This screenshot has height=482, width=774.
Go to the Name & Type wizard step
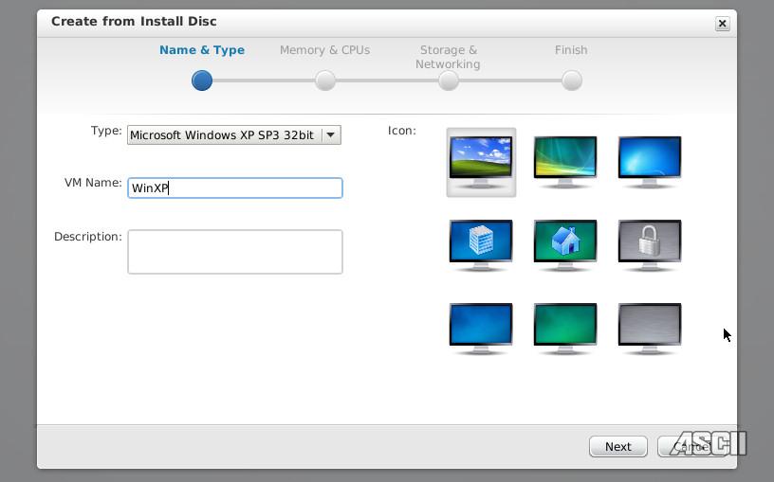click(202, 80)
